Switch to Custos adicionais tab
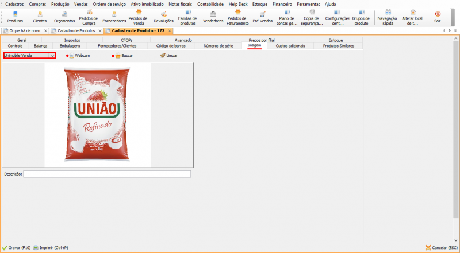This screenshot has width=460, height=253. pyautogui.click(x=290, y=46)
